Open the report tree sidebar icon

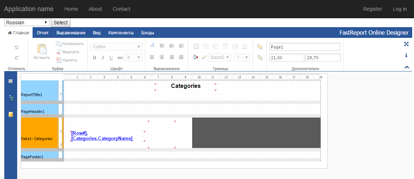tap(11, 98)
